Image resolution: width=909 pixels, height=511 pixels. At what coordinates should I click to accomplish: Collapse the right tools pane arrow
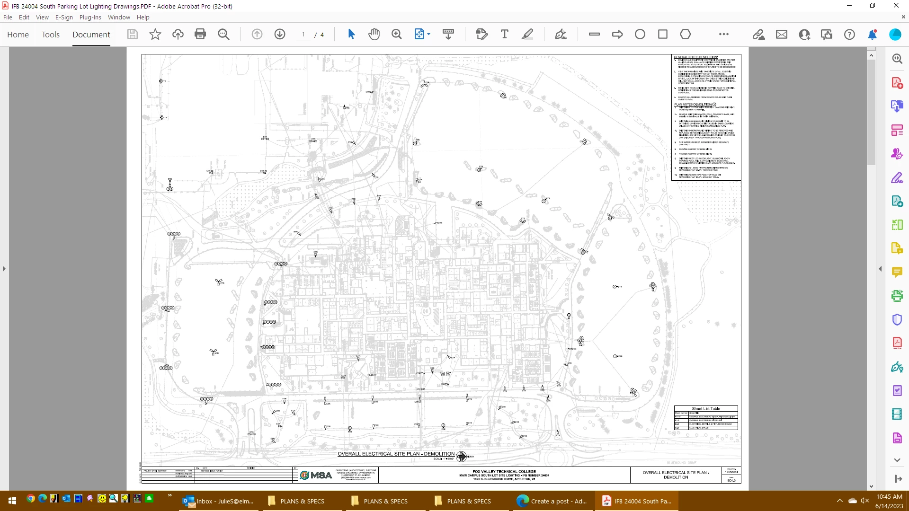tap(880, 269)
